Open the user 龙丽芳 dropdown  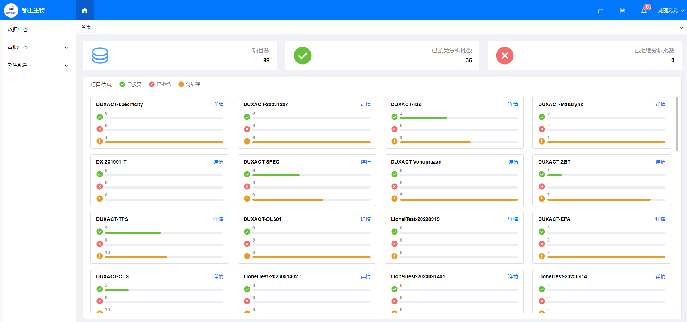pos(671,10)
